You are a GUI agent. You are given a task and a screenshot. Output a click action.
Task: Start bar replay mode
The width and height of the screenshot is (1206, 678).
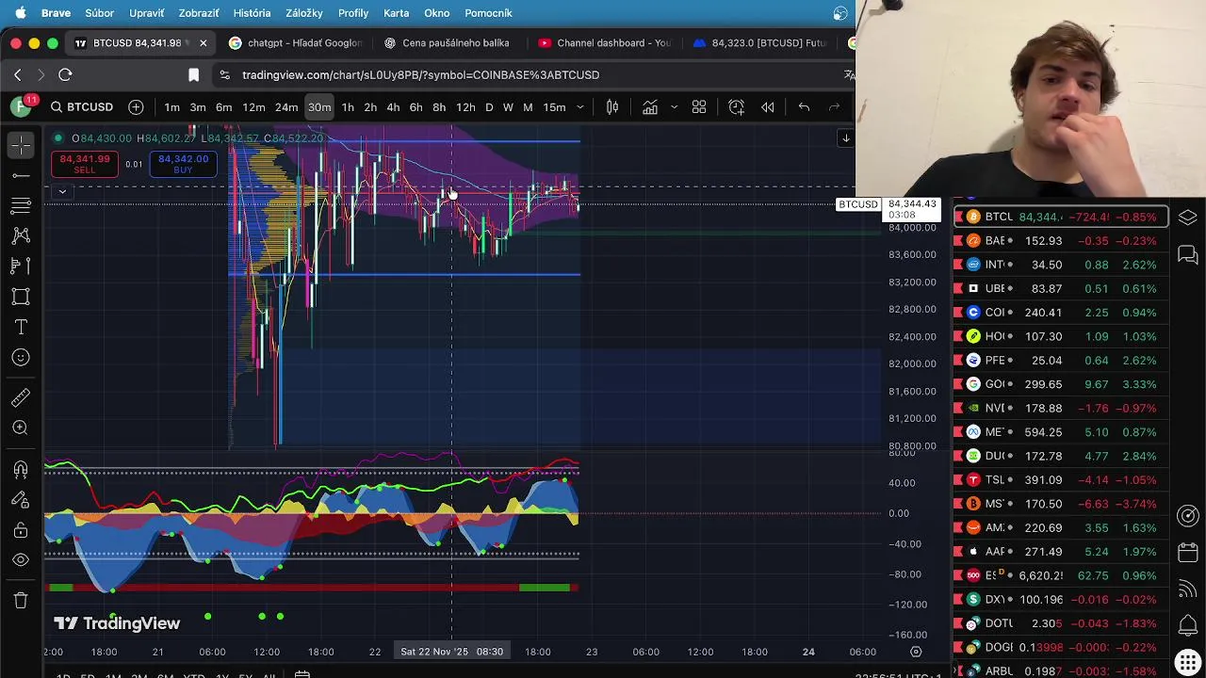[768, 107]
